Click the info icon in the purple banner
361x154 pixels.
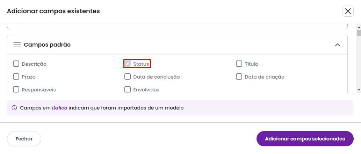coord(14,108)
